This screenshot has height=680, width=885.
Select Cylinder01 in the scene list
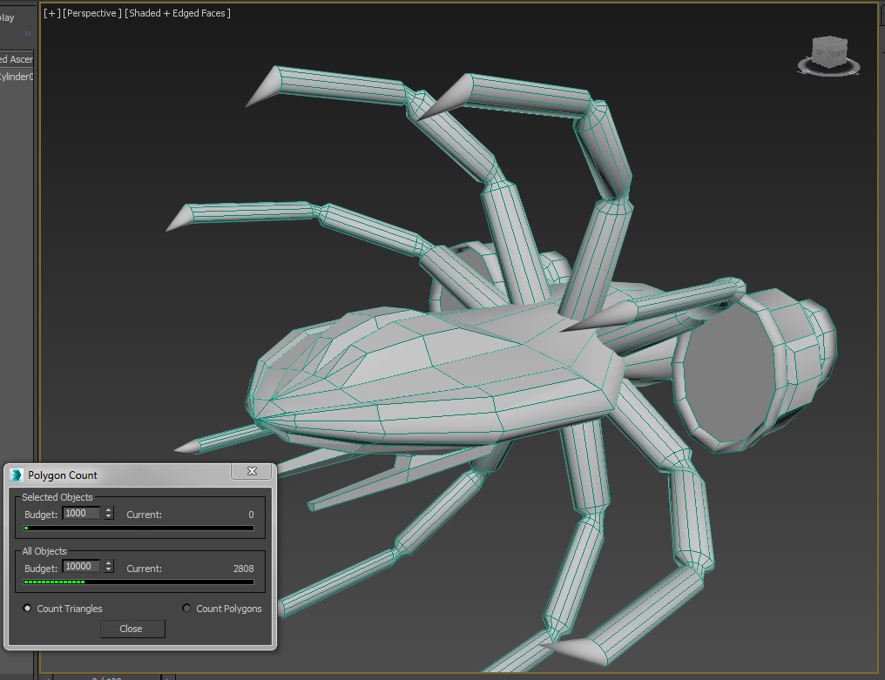point(15,77)
